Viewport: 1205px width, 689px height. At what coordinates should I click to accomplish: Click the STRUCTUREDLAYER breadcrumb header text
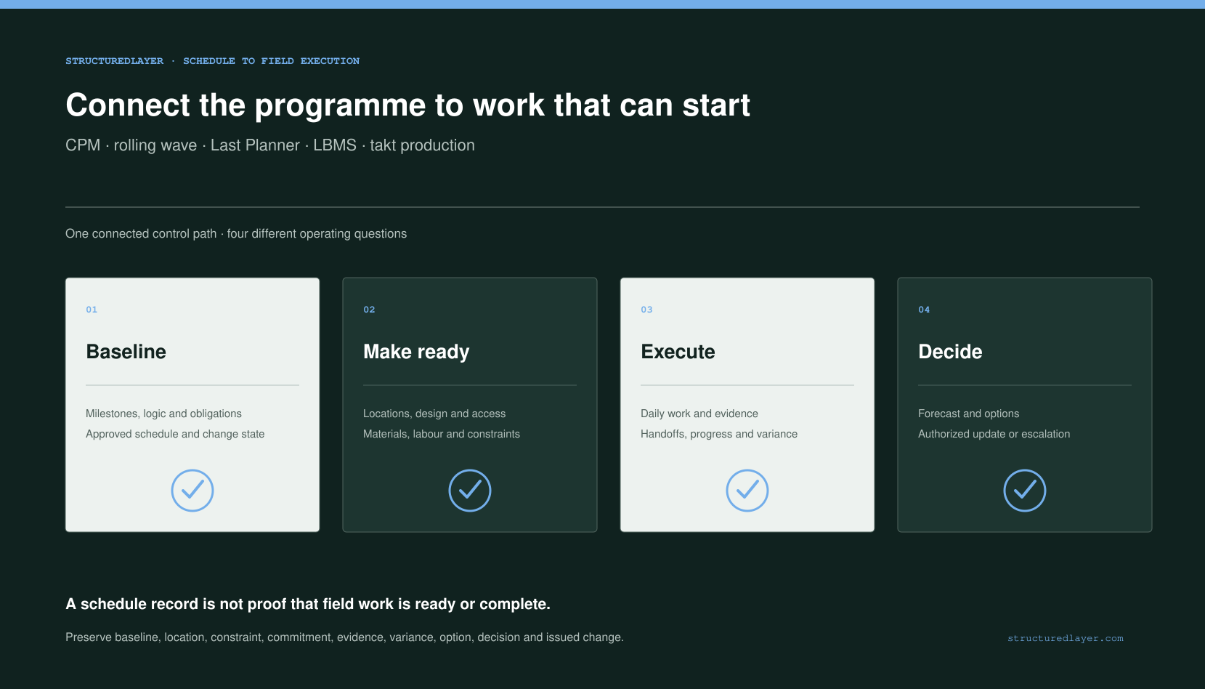point(212,61)
